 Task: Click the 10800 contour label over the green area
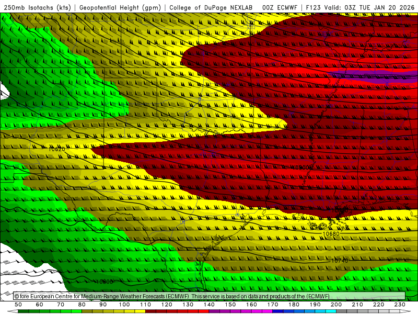pos(104,282)
